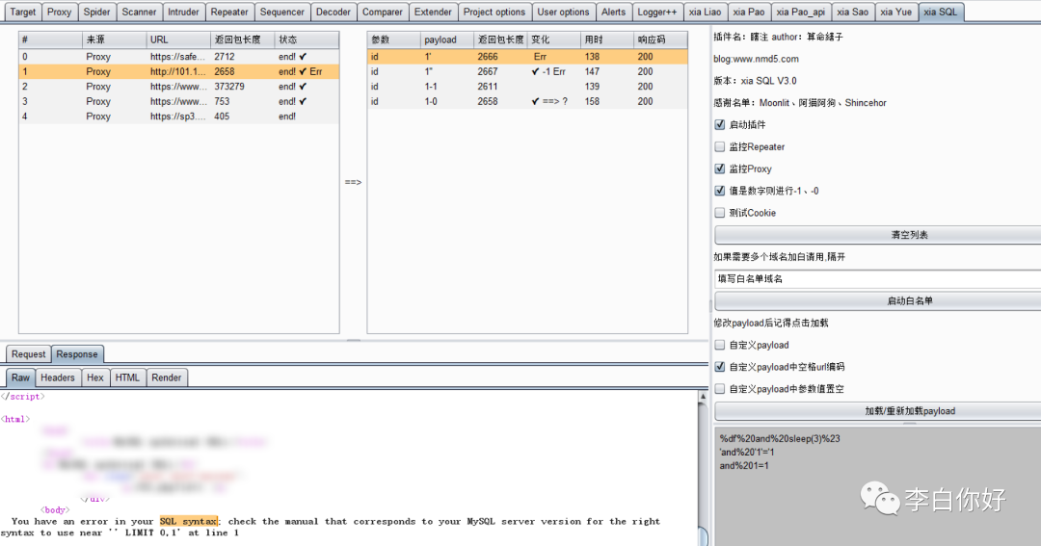Enable 监控Repeater checkbox
The width and height of the screenshot is (1041, 546).
[720, 146]
